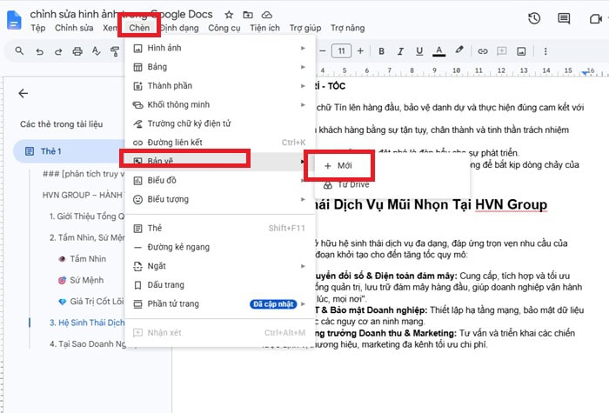The width and height of the screenshot is (609, 413).
Task: Select Thẻ 1 in the sidebar
Action: (x=70, y=151)
